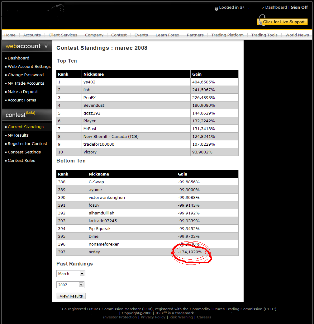Open Contest Settings

coord(24,152)
